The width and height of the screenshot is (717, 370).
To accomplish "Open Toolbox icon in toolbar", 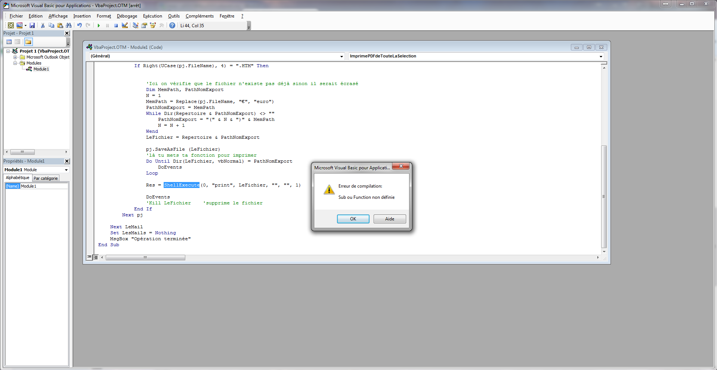I will pyautogui.click(x=161, y=25).
